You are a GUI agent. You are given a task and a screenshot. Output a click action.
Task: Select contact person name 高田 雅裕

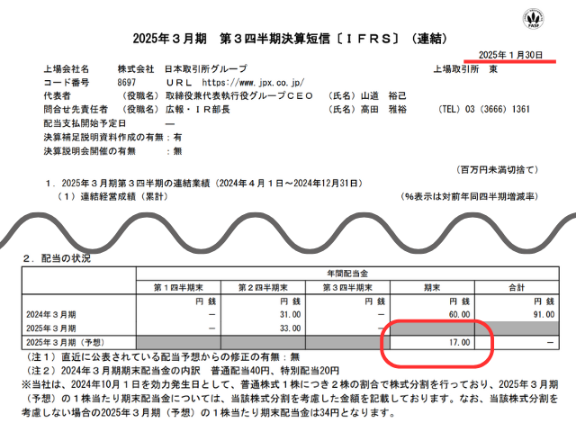click(x=383, y=110)
